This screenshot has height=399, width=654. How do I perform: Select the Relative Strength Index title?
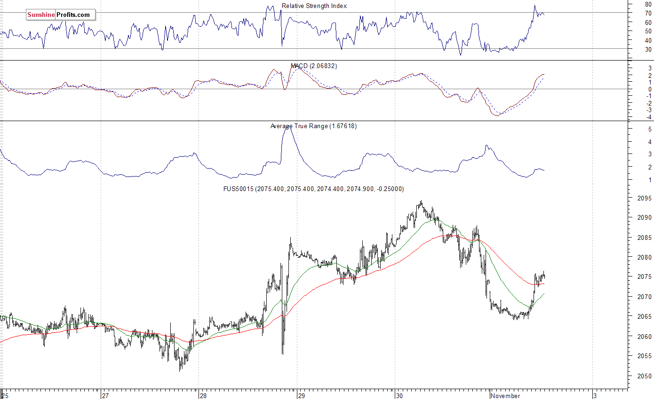[314, 6]
